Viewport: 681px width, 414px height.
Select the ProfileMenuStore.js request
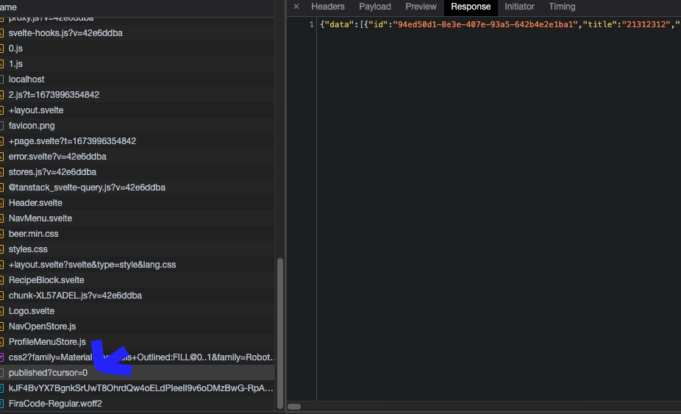pyautogui.click(x=138, y=341)
